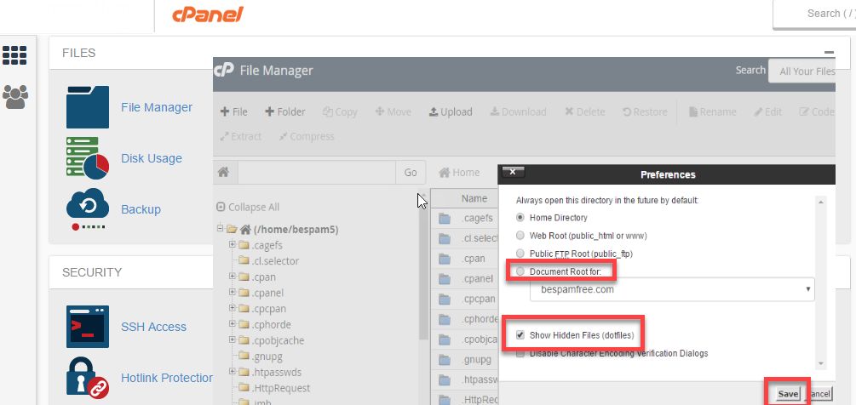Click the Upload toolbar button
856x405 pixels.
pos(451,111)
